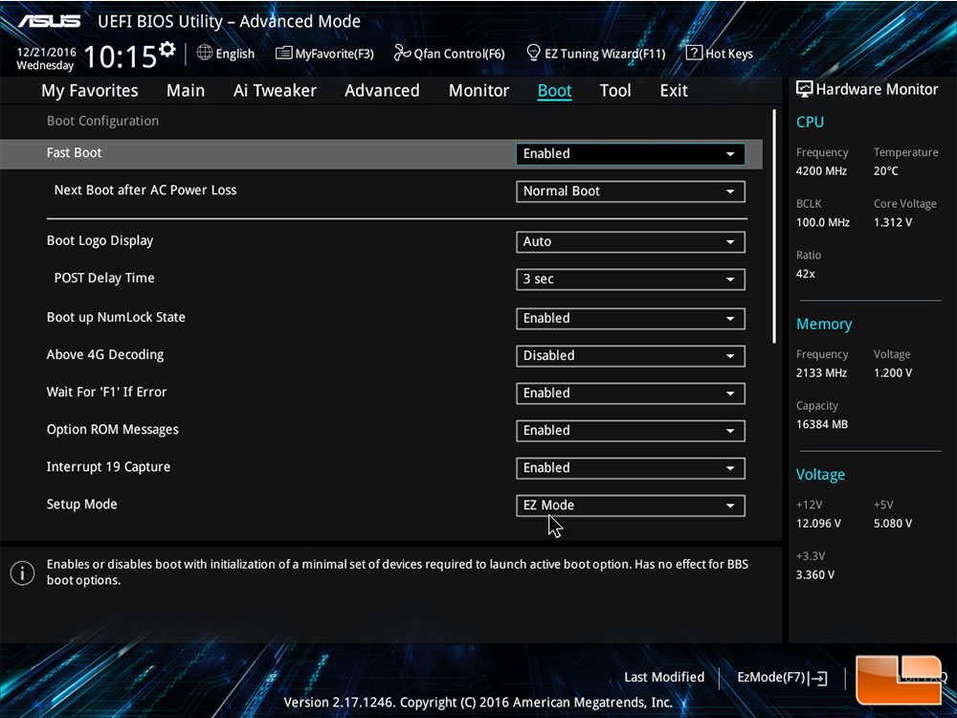
Task: Switch to the Ai Tweaker tab
Action: pyautogui.click(x=275, y=90)
